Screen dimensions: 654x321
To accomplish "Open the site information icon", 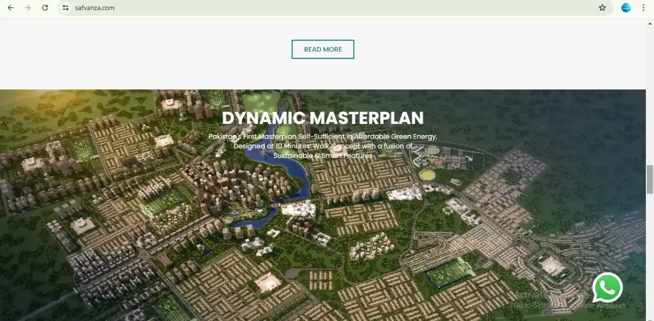I will 65,8.
